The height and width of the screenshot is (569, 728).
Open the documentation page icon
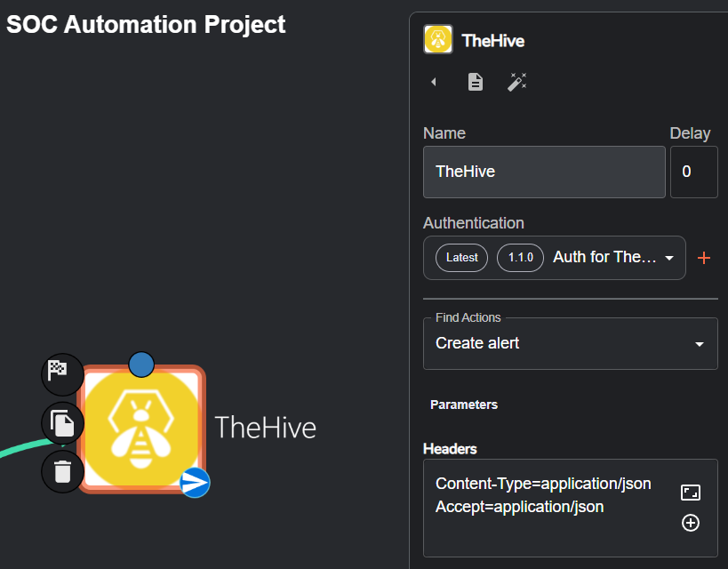point(475,82)
